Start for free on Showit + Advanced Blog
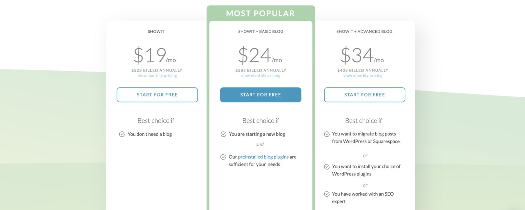This screenshot has width=525, height=210. coord(364,95)
